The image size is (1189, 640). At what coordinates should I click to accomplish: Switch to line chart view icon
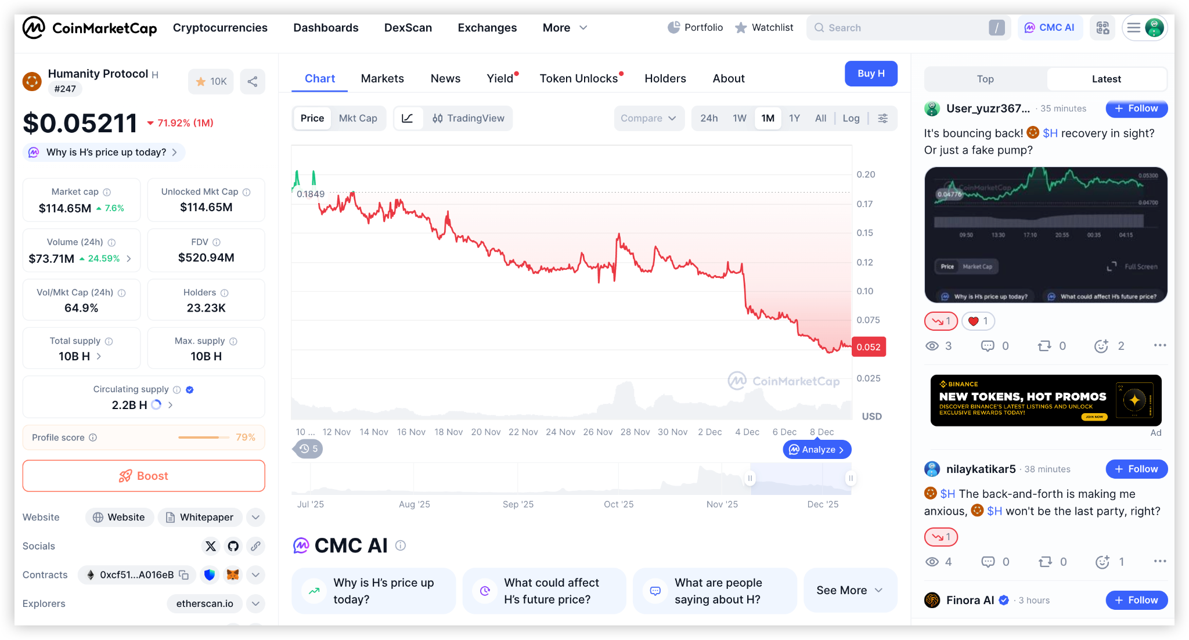pyautogui.click(x=408, y=118)
